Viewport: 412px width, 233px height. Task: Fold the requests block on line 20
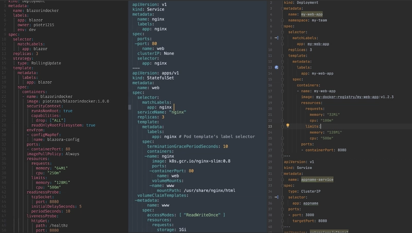[x=282, y=109]
